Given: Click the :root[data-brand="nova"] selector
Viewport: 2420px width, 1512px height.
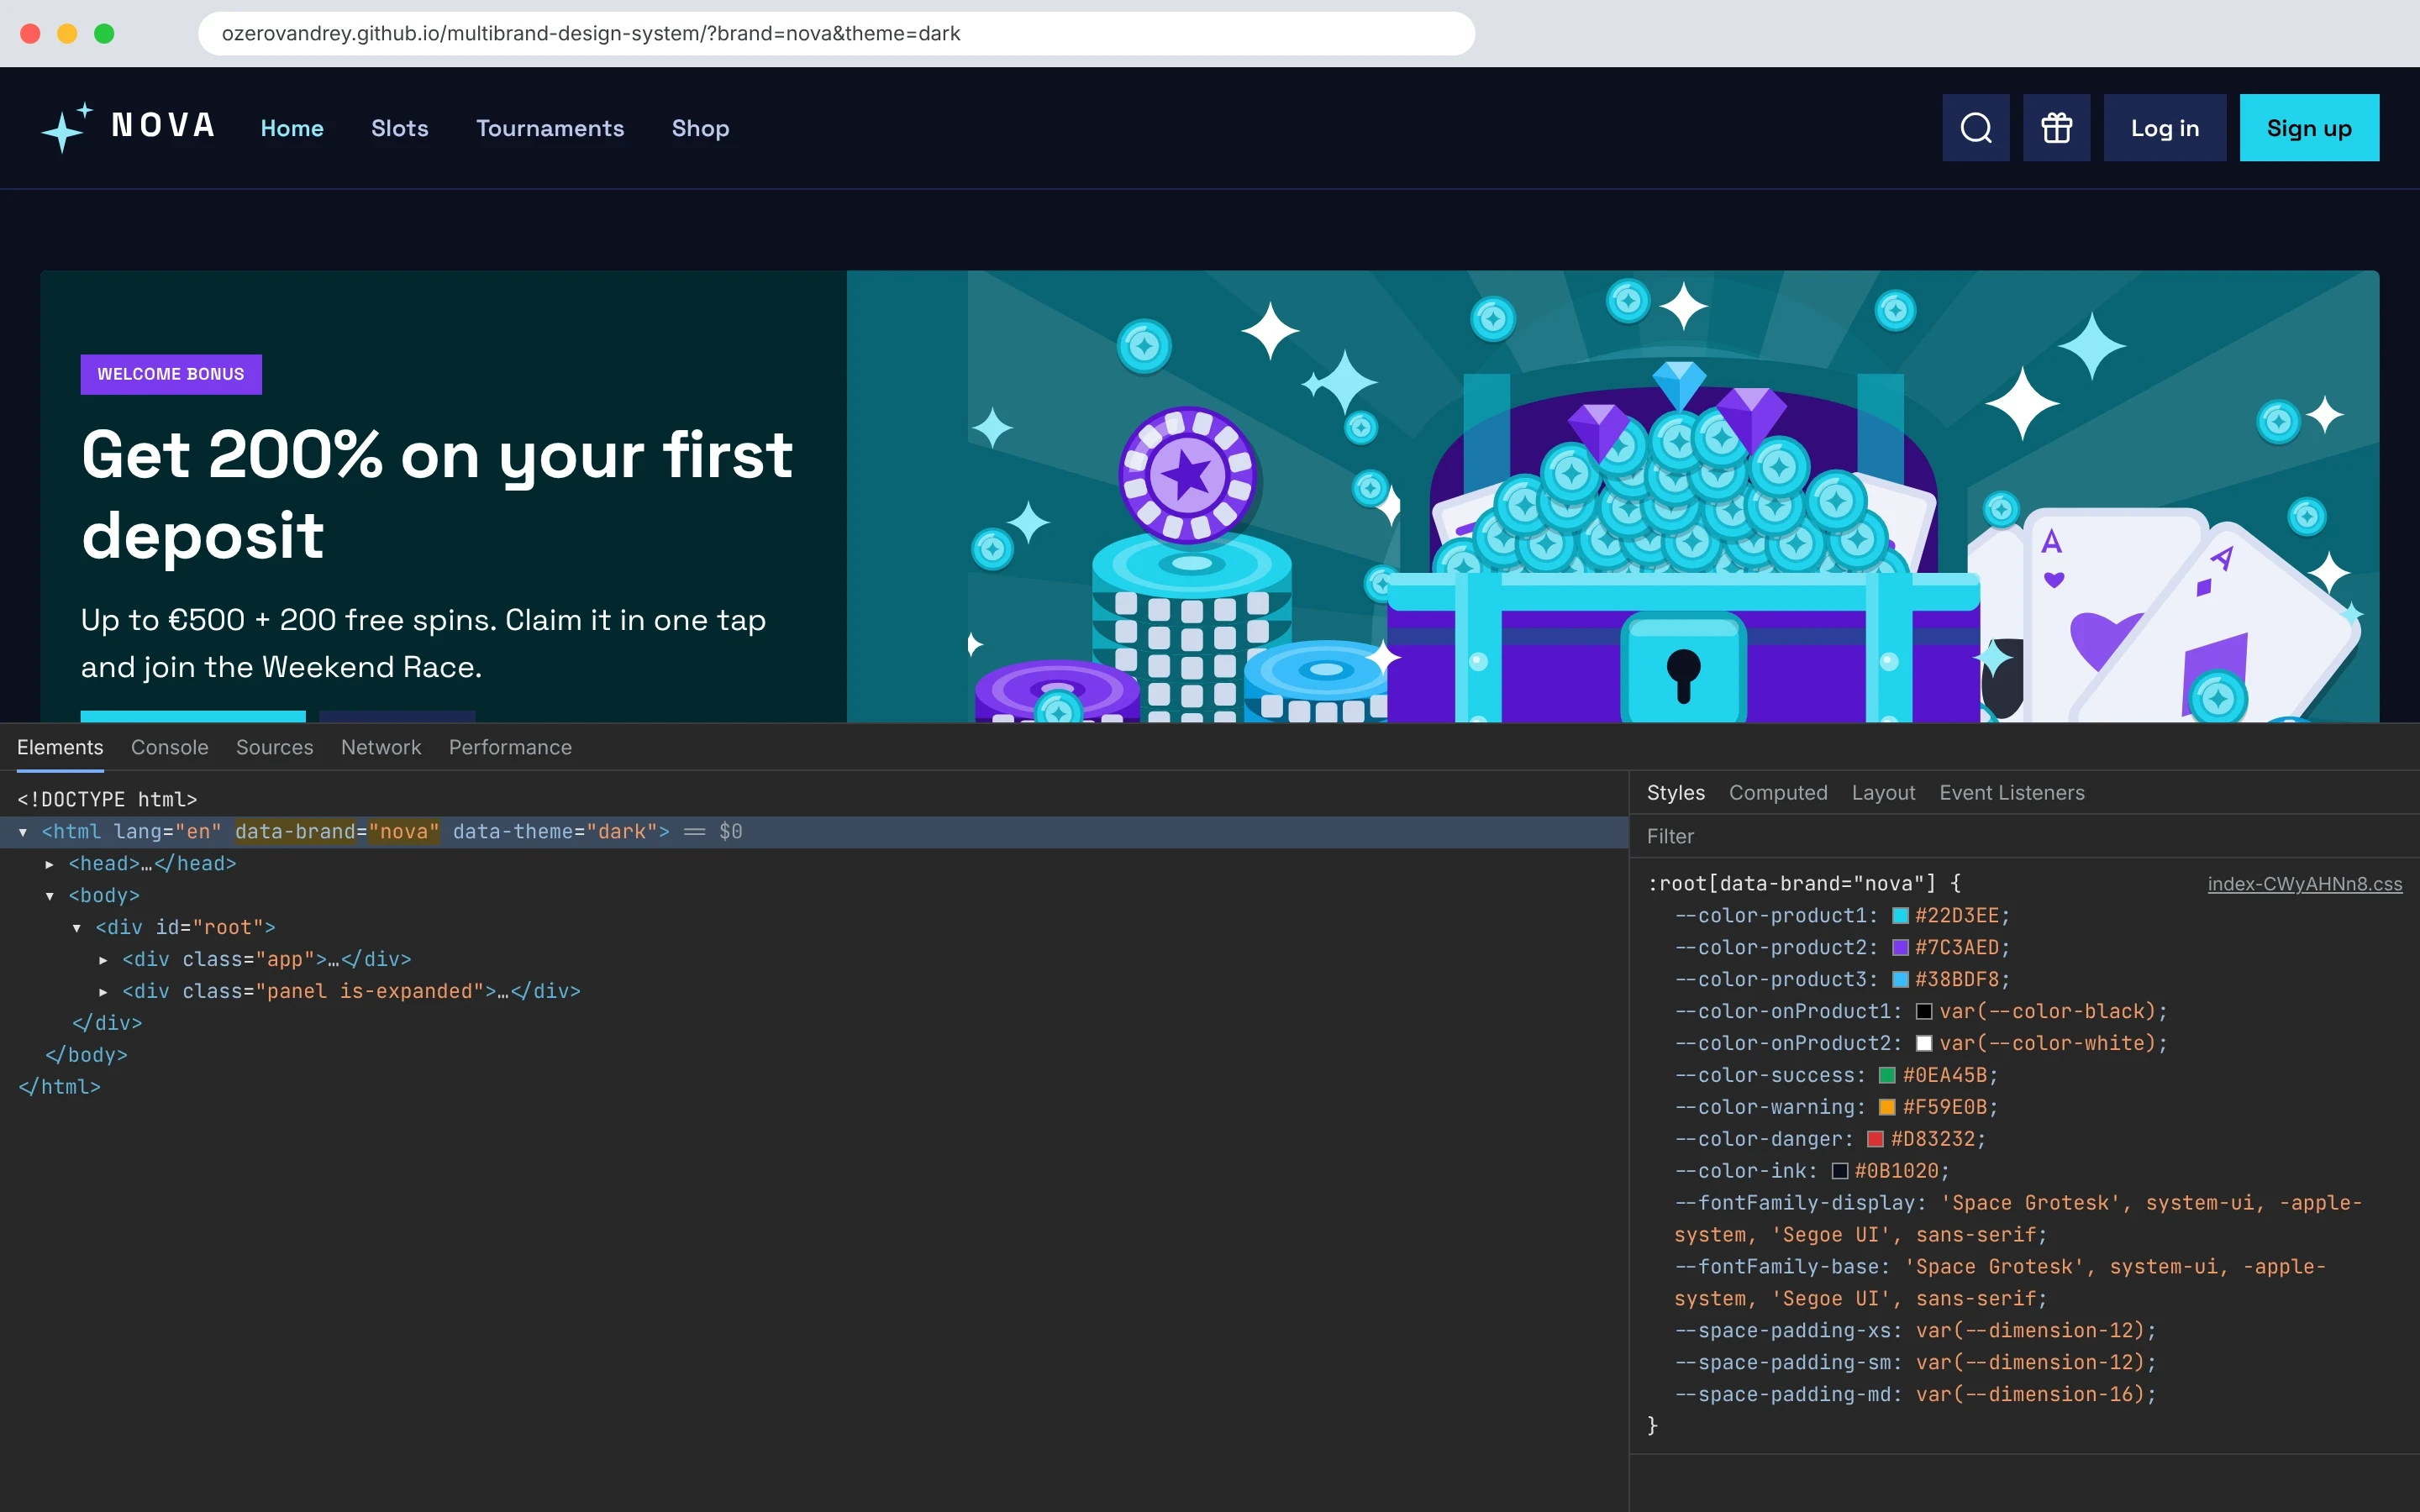Looking at the screenshot, I should click(x=1792, y=884).
